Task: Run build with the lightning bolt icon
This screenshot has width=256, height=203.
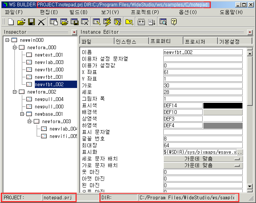Action: click(107, 22)
